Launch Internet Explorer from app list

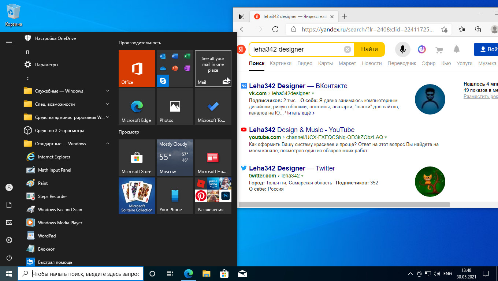point(67,157)
